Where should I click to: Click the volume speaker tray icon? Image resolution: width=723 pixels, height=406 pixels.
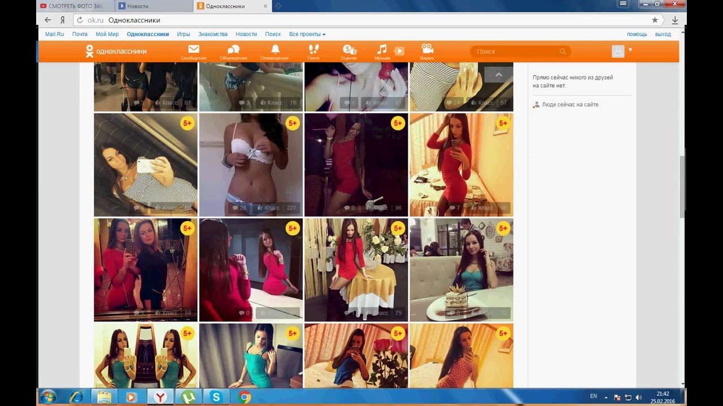(639, 397)
